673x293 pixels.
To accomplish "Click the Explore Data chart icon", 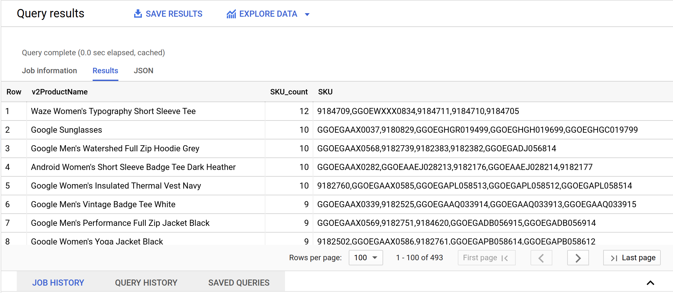I will point(231,14).
